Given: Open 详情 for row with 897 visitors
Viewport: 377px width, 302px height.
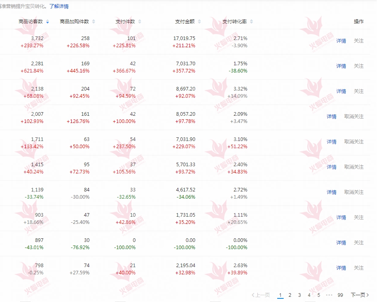Looking at the screenshot, I should [341, 243].
